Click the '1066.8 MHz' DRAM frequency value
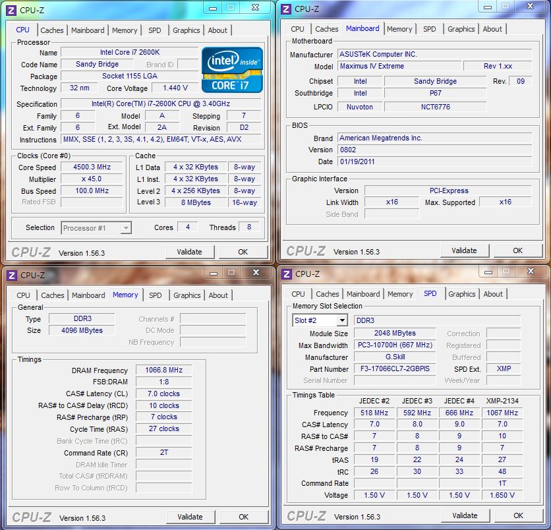 click(x=163, y=370)
